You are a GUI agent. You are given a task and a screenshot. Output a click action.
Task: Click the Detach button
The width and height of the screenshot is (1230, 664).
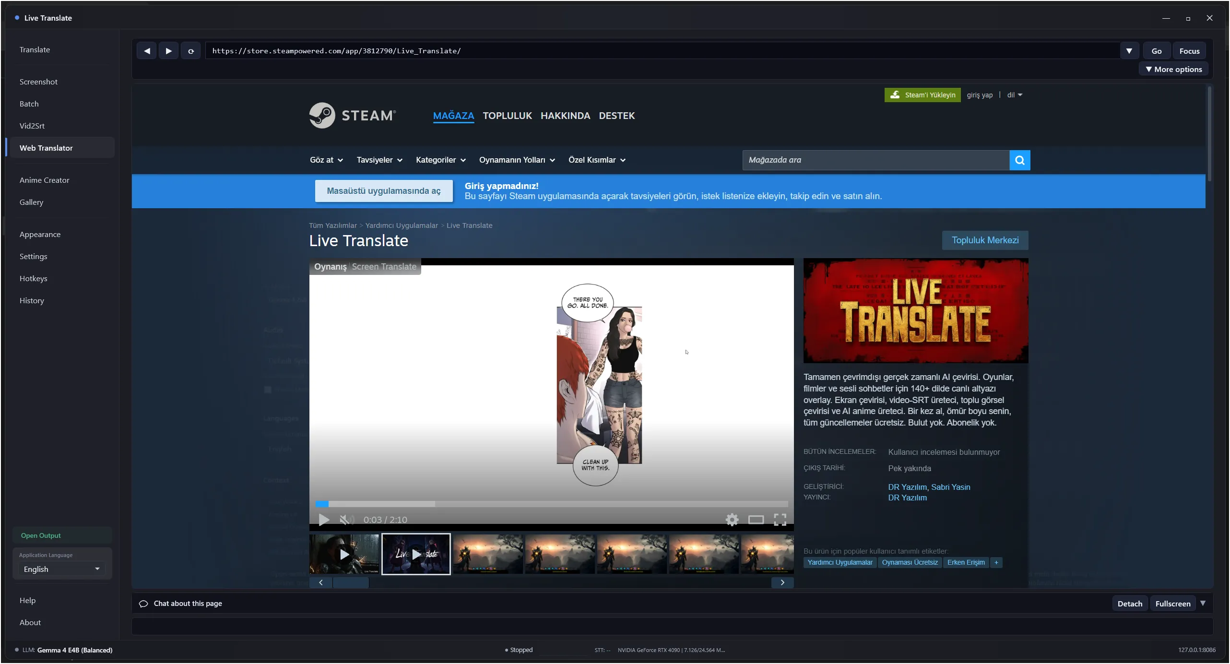[1130, 604]
